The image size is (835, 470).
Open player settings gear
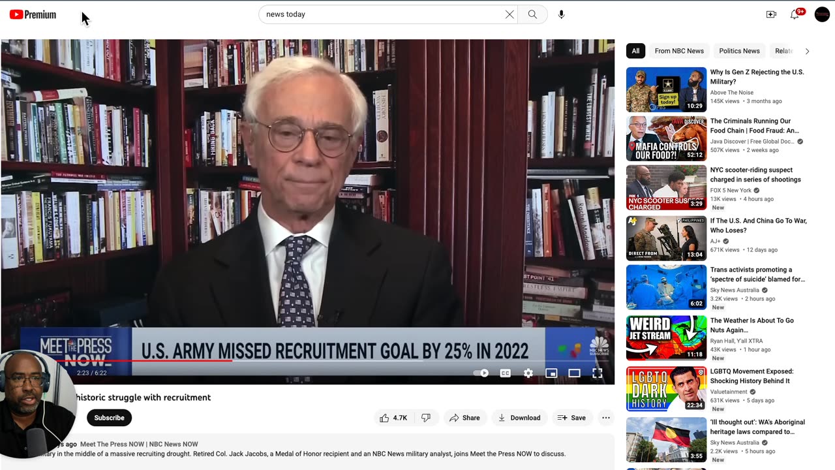528,373
